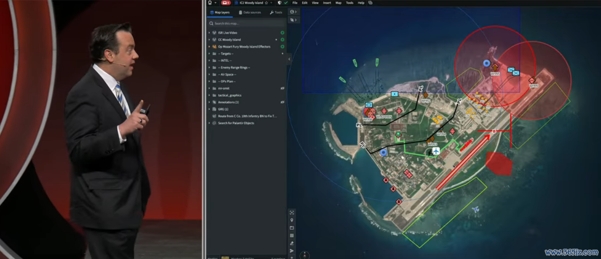Expand the Enemy Range Rings folder
The width and height of the screenshot is (601, 259).
[209, 68]
